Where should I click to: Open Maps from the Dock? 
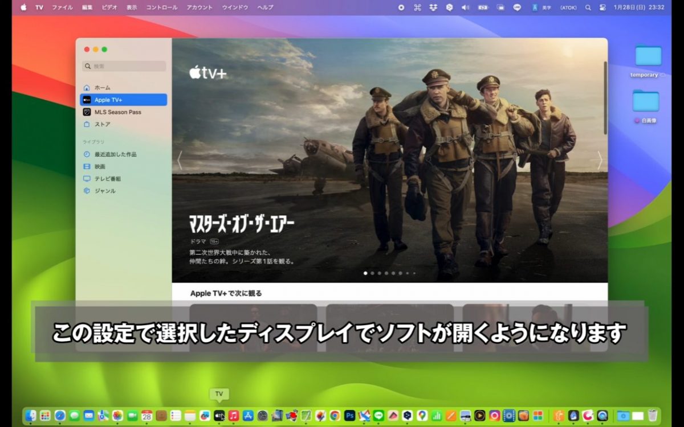pos(103,416)
